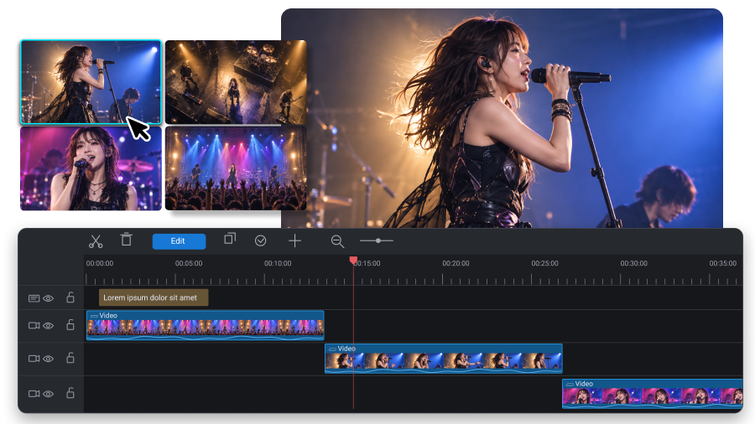755x424 pixels.
Task: Hide the third video track
Action: [x=48, y=394]
